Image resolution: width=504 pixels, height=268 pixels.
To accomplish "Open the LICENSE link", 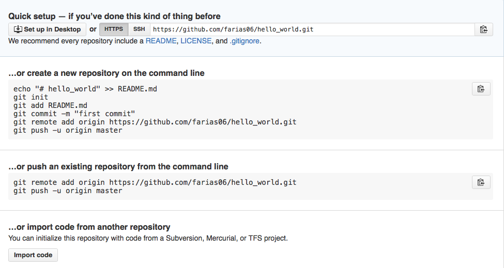I will (196, 41).
